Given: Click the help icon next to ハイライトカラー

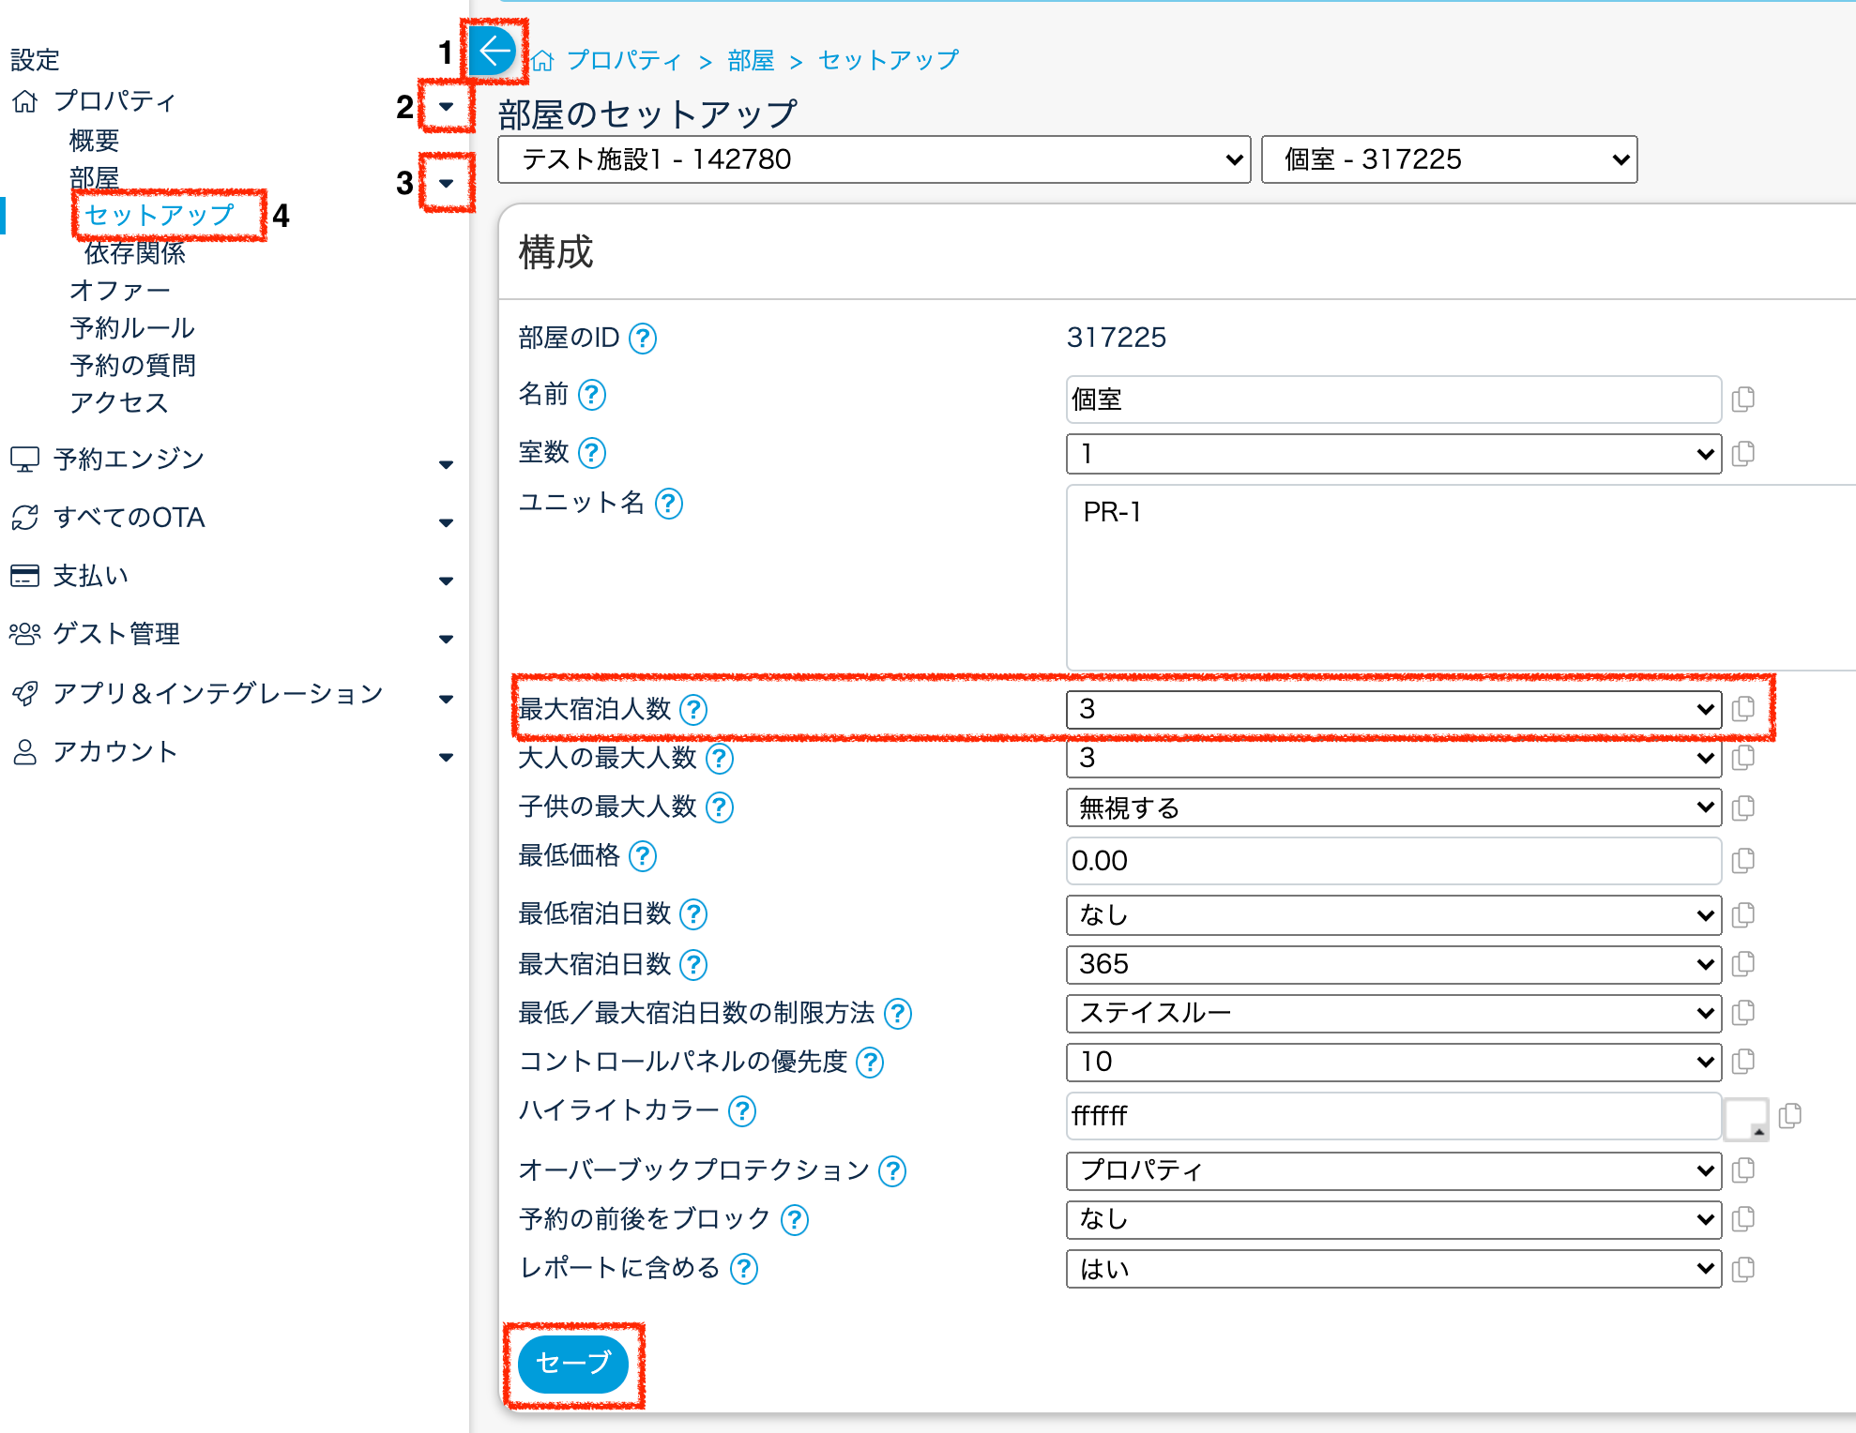Looking at the screenshot, I should [x=742, y=1111].
